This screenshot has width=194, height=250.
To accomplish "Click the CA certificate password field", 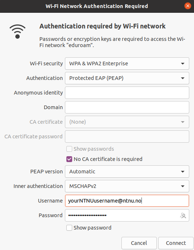I will point(127,136).
